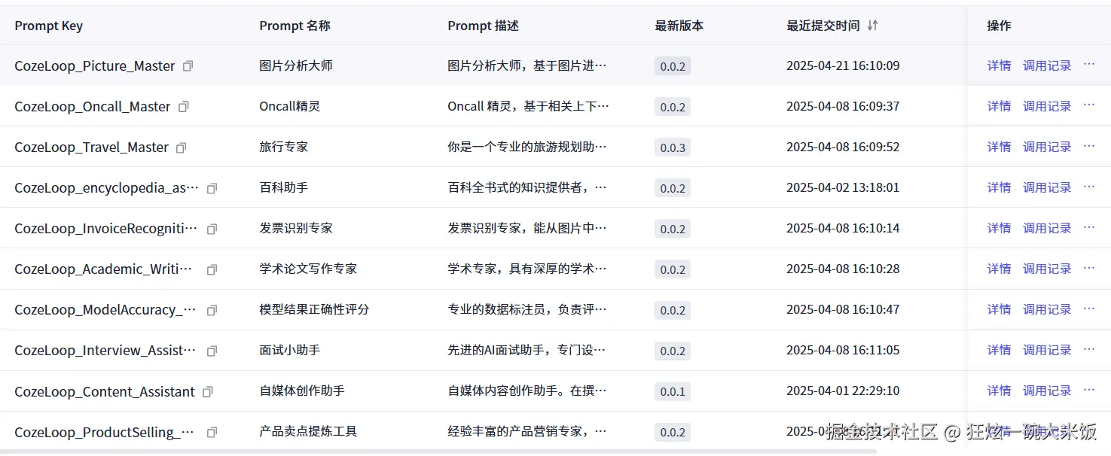Click the description starting 你是一个专业的旅游规划助
Image resolution: width=1111 pixels, height=456 pixels.
tap(527, 147)
